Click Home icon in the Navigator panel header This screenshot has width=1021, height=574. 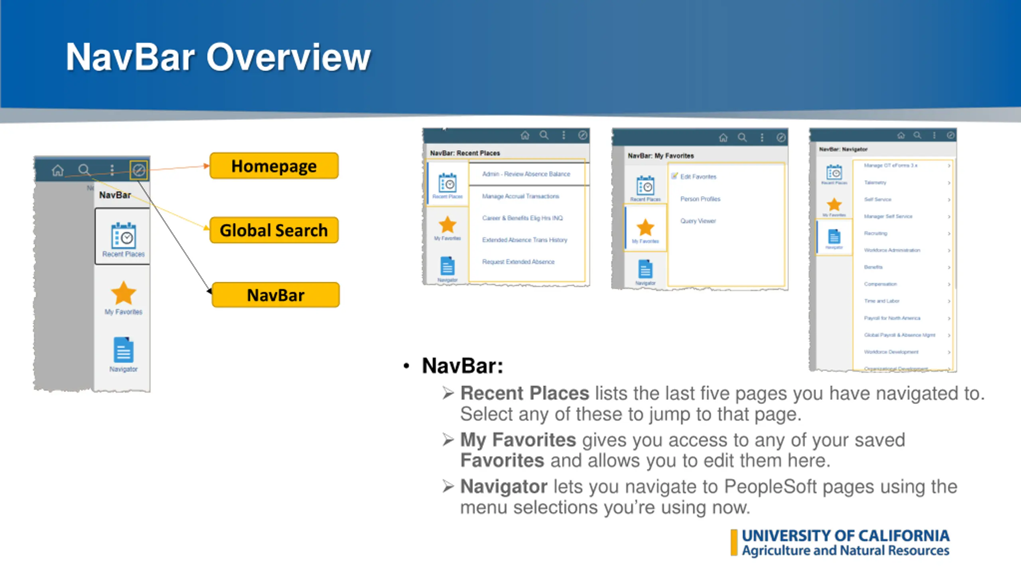[901, 136]
